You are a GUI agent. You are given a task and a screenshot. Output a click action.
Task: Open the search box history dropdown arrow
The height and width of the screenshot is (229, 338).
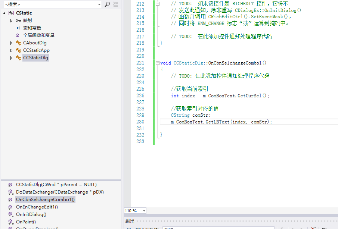click(99, 4)
